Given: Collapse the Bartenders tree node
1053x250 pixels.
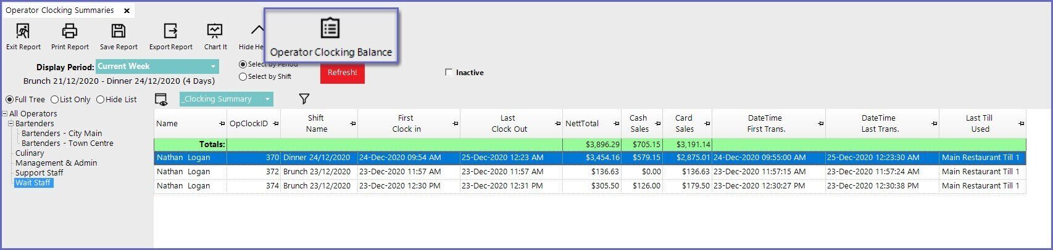Looking at the screenshot, I should pos(11,124).
